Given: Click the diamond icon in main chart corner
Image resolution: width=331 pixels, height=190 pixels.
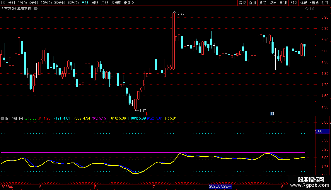Looking at the screenshot, I should pyautogui.click(x=307, y=9).
